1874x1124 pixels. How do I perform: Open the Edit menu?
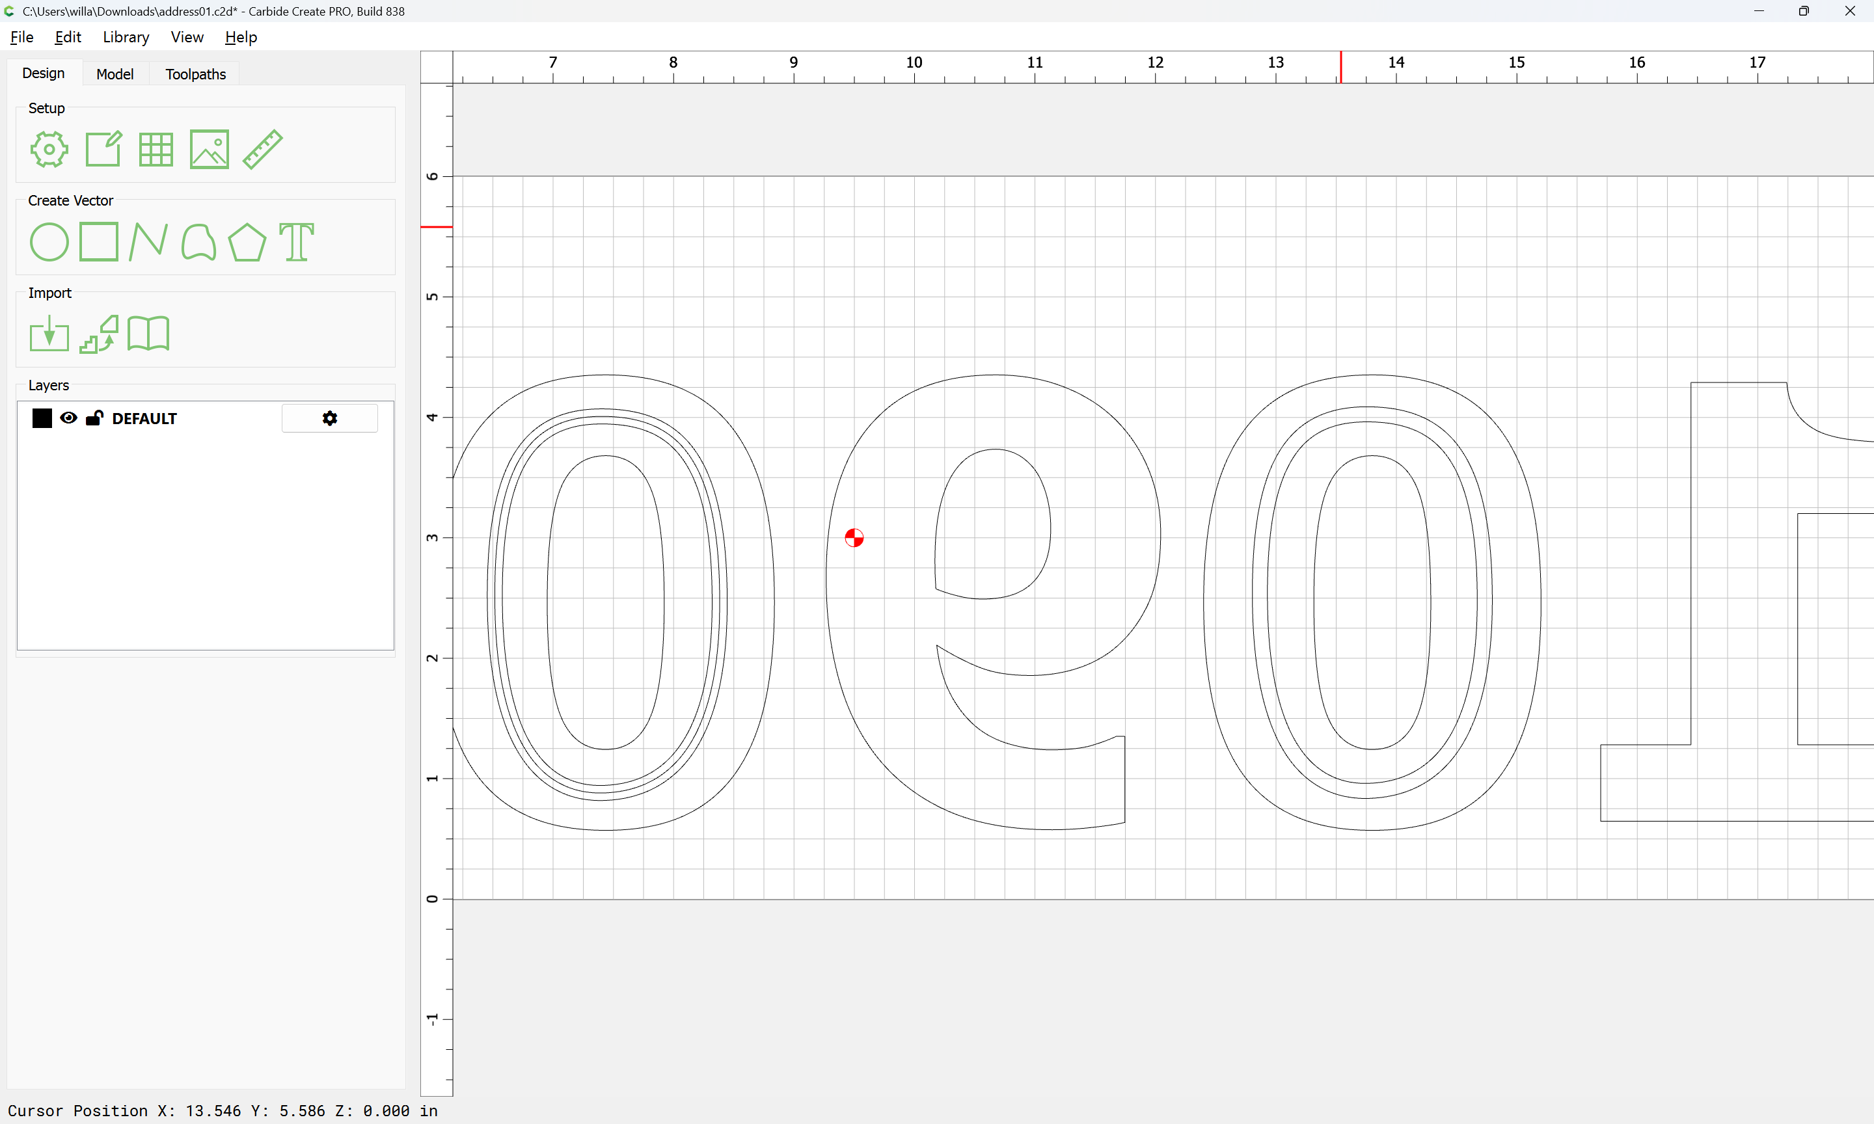[68, 37]
